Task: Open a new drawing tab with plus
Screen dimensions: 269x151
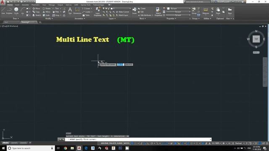Action: click(40, 22)
